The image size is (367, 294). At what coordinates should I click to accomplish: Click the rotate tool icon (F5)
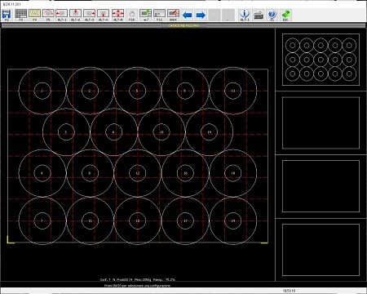[x=48, y=15]
